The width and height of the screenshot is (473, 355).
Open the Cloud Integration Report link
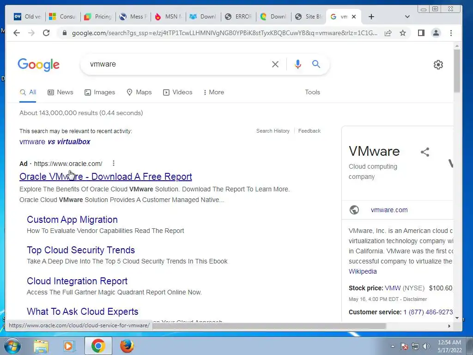tap(77, 281)
